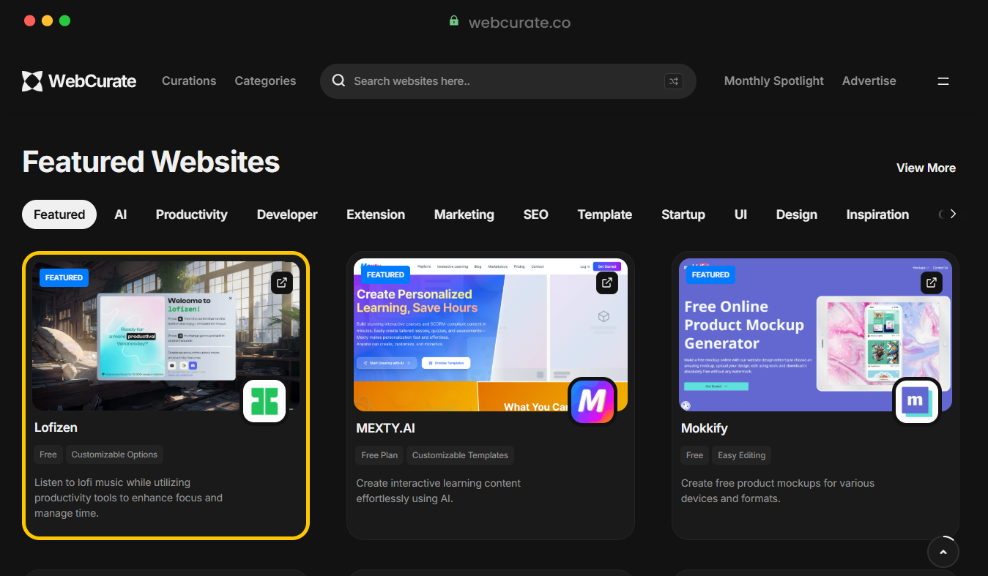Click the search magnifier icon
The width and height of the screenshot is (988, 576).
coord(338,81)
